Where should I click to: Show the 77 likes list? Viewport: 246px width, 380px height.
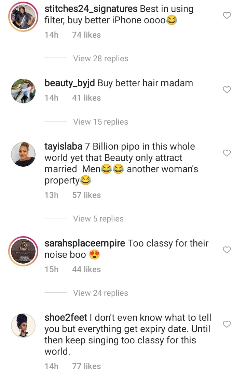86,366
